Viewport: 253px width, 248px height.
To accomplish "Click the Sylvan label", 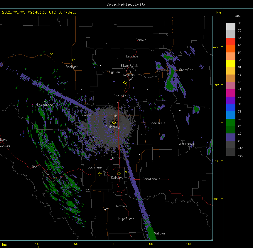I will pyautogui.click(x=114, y=72).
